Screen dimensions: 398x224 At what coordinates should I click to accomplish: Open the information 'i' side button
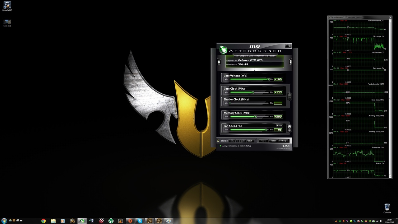290,62
